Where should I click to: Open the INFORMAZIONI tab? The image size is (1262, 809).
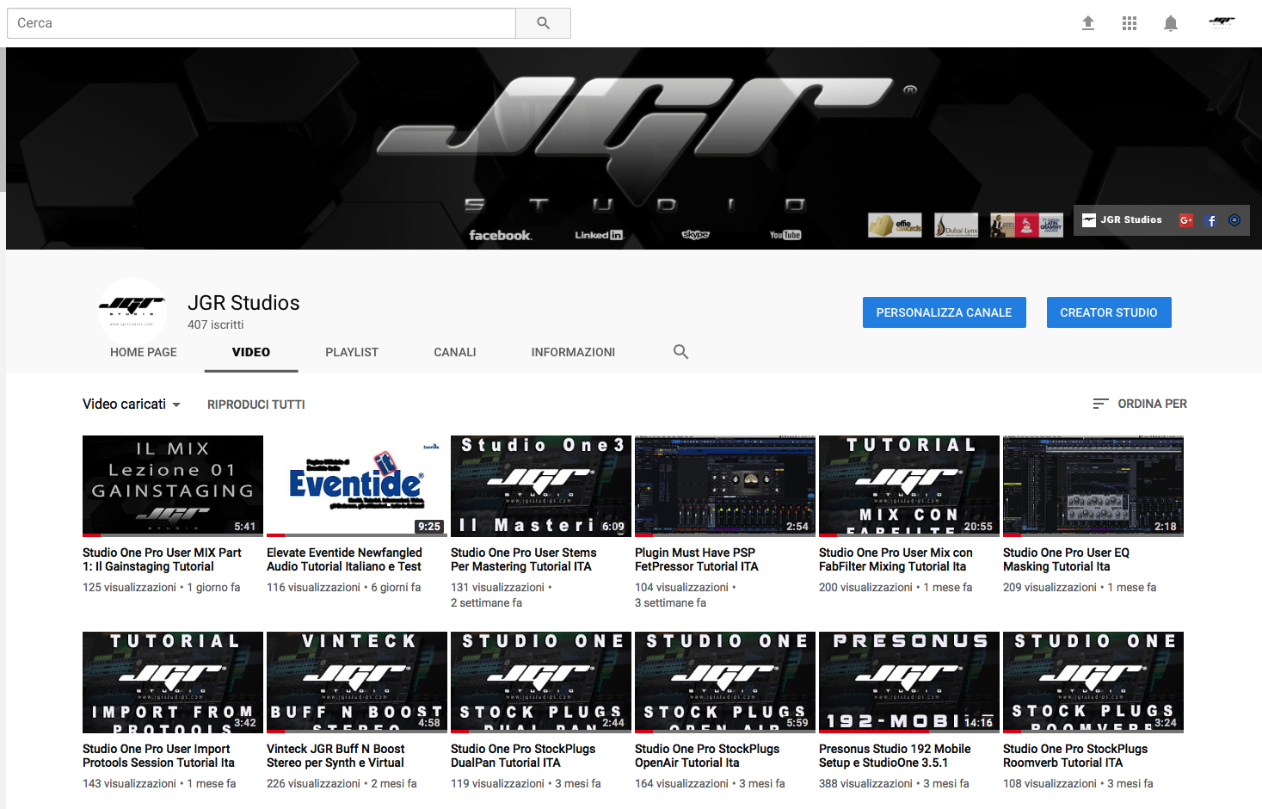(573, 352)
